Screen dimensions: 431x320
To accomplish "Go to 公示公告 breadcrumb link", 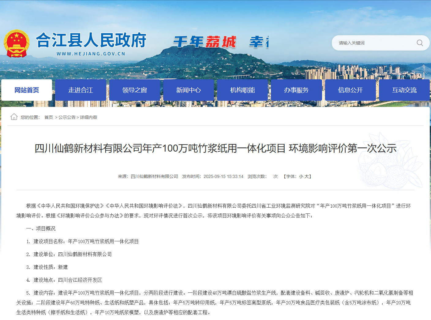I will point(67,117).
